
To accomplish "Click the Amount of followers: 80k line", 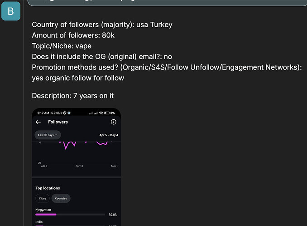I will pos(73,35).
